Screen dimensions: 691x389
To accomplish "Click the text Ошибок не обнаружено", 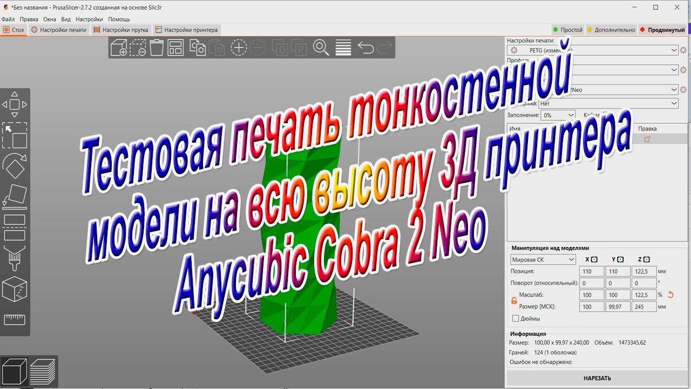I will tap(540, 362).
